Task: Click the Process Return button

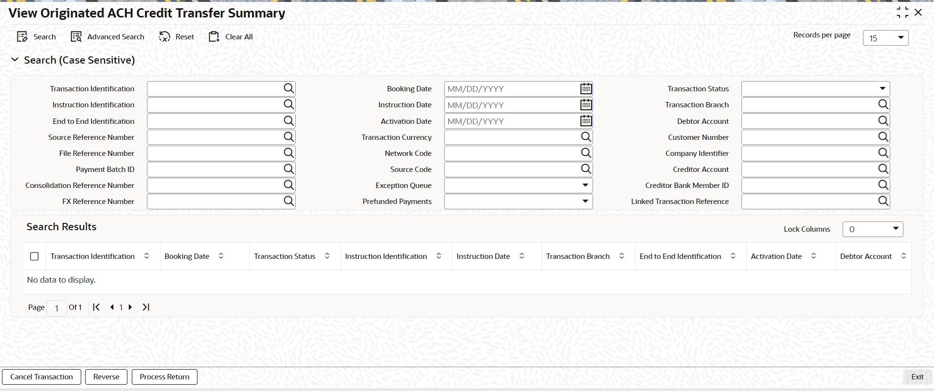Action: 164,377
